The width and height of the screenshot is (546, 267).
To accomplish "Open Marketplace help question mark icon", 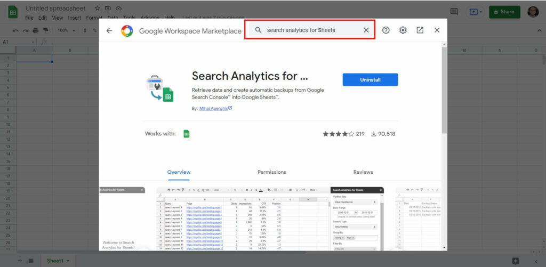I will tap(386, 30).
